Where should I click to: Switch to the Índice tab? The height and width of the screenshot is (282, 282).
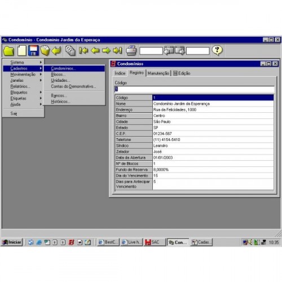tap(120, 73)
